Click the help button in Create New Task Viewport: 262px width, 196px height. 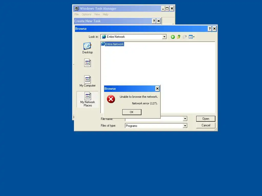[x=154, y=21]
